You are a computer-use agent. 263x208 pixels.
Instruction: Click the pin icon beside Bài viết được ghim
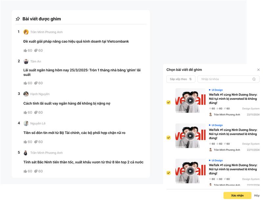pyautogui.click(x=18, y=19)
